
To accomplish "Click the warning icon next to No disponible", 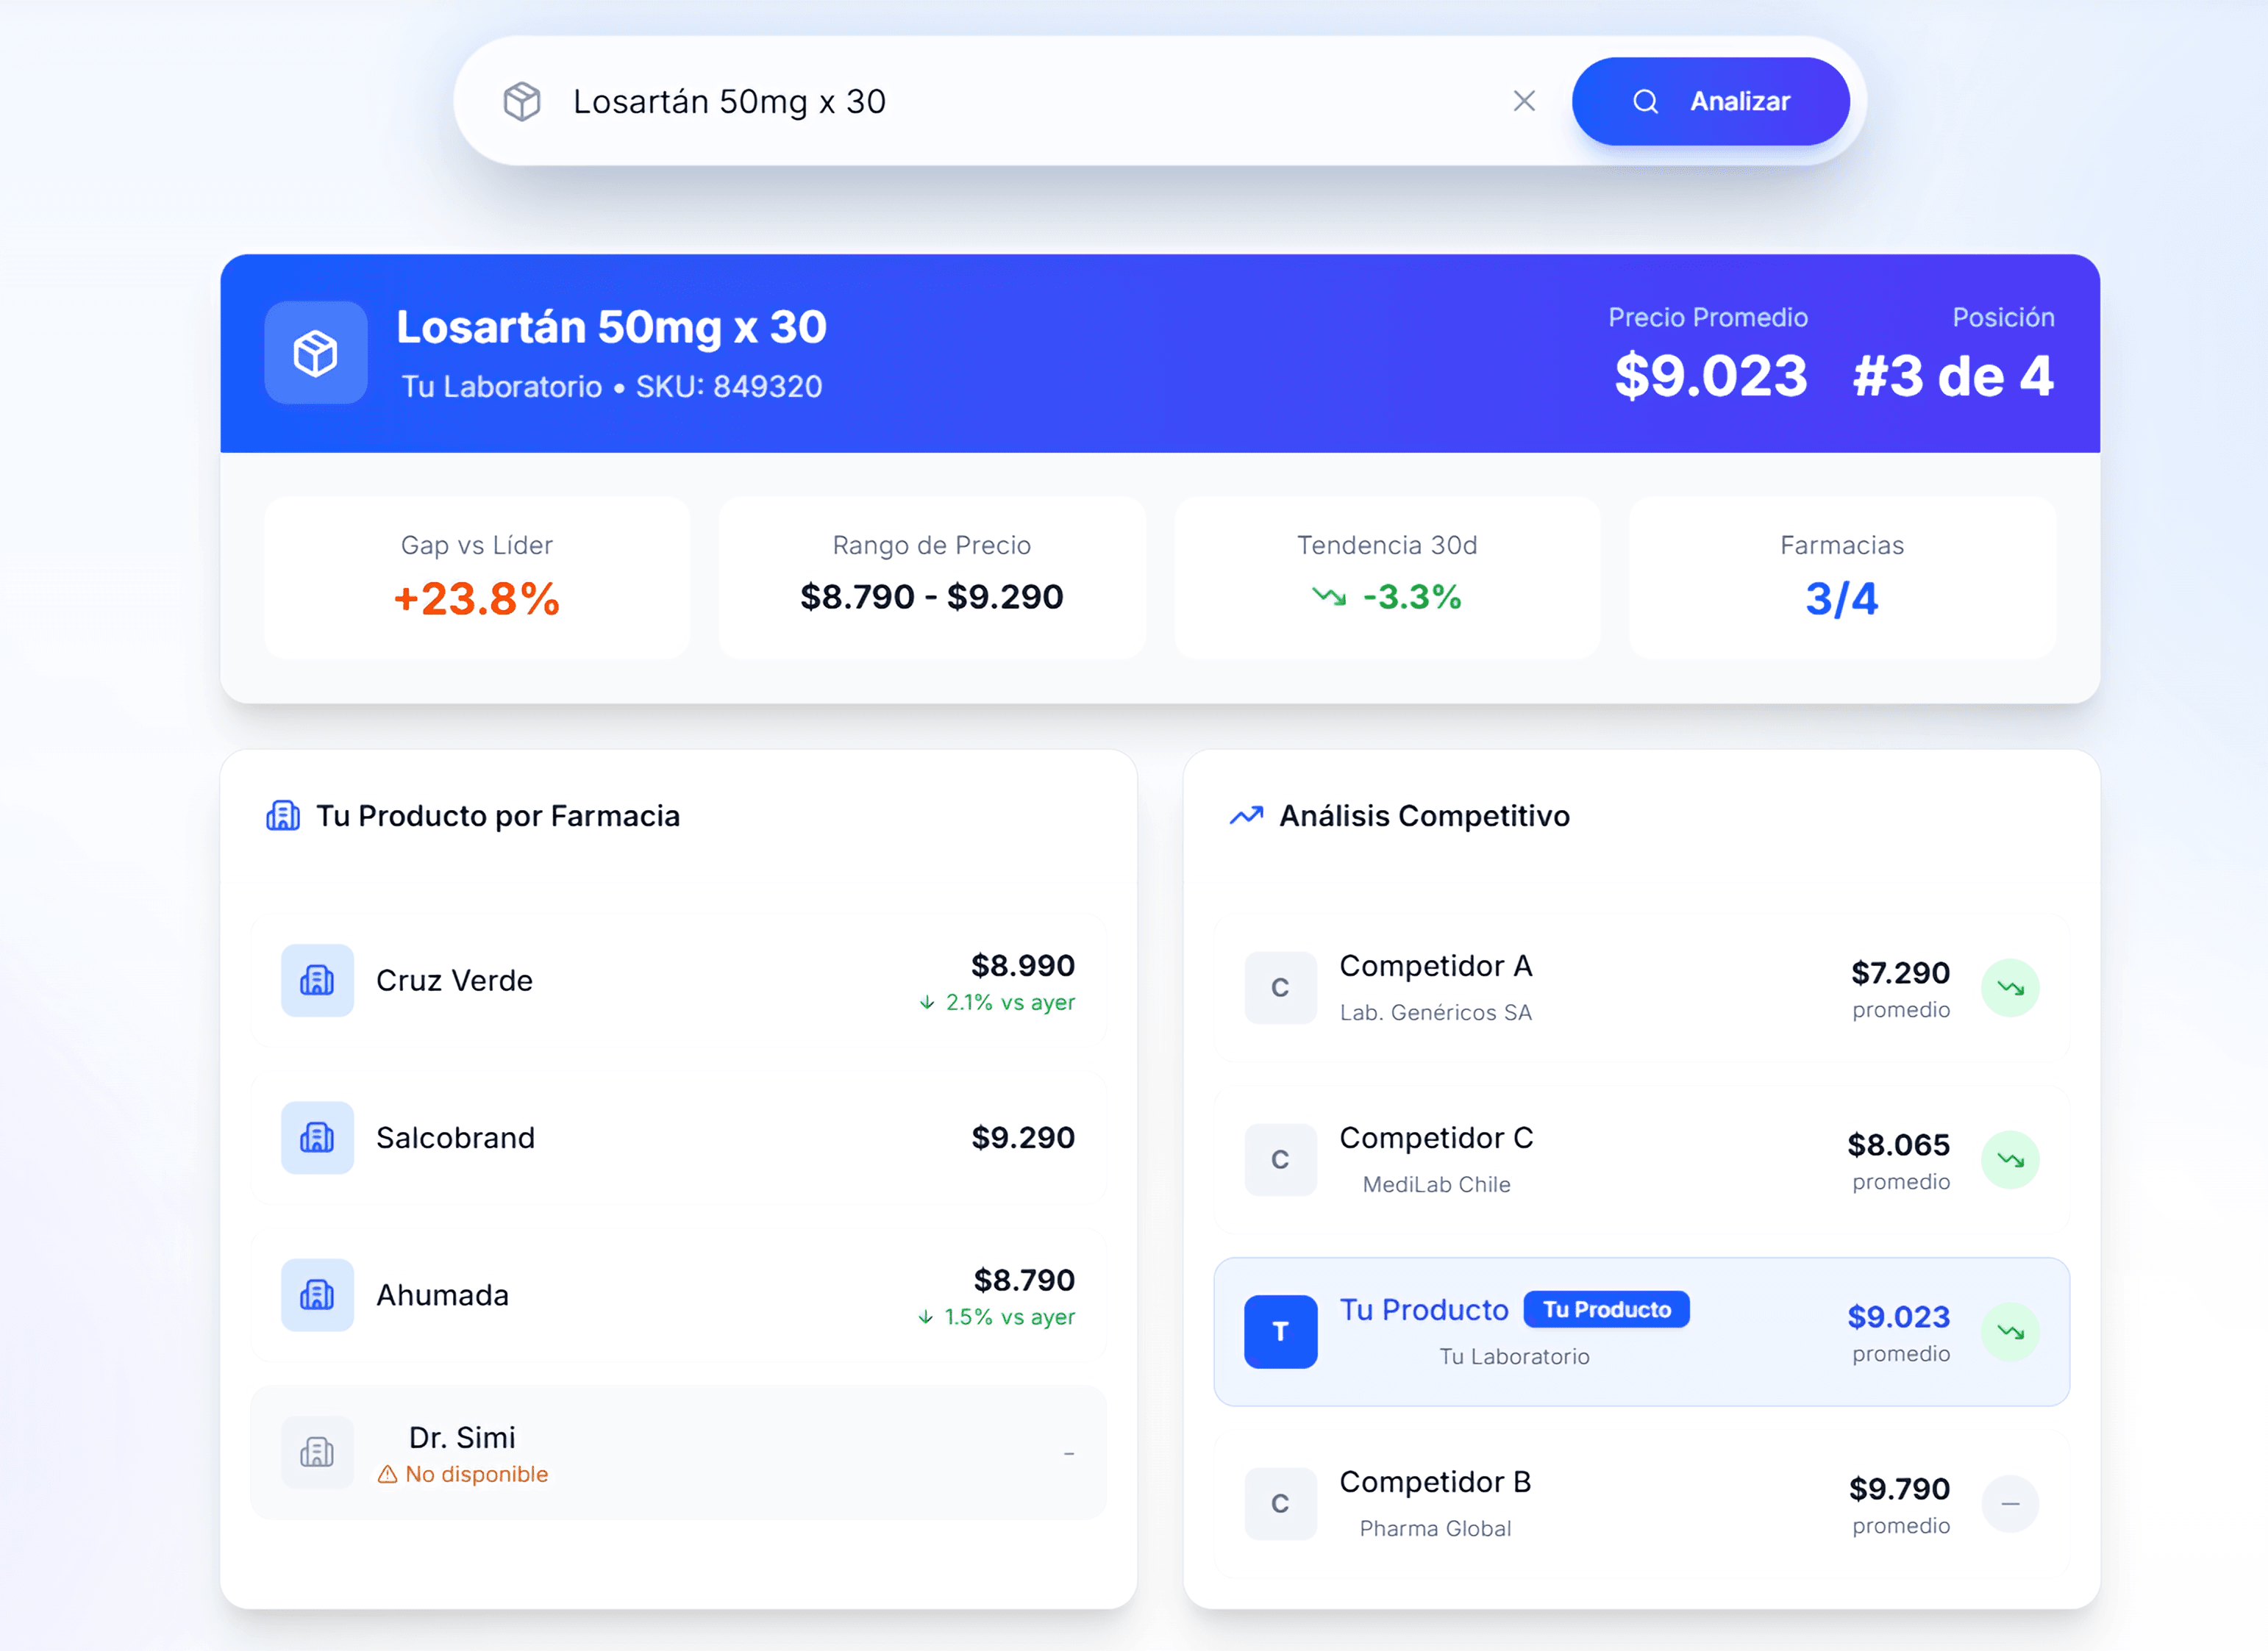I will point(387,1474).
